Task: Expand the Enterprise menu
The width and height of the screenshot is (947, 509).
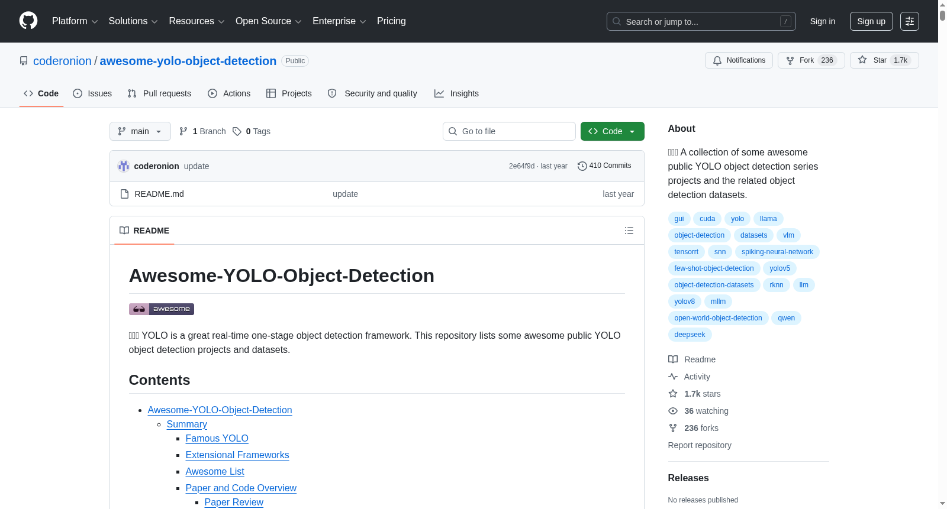Action: [x=339, y=21]
